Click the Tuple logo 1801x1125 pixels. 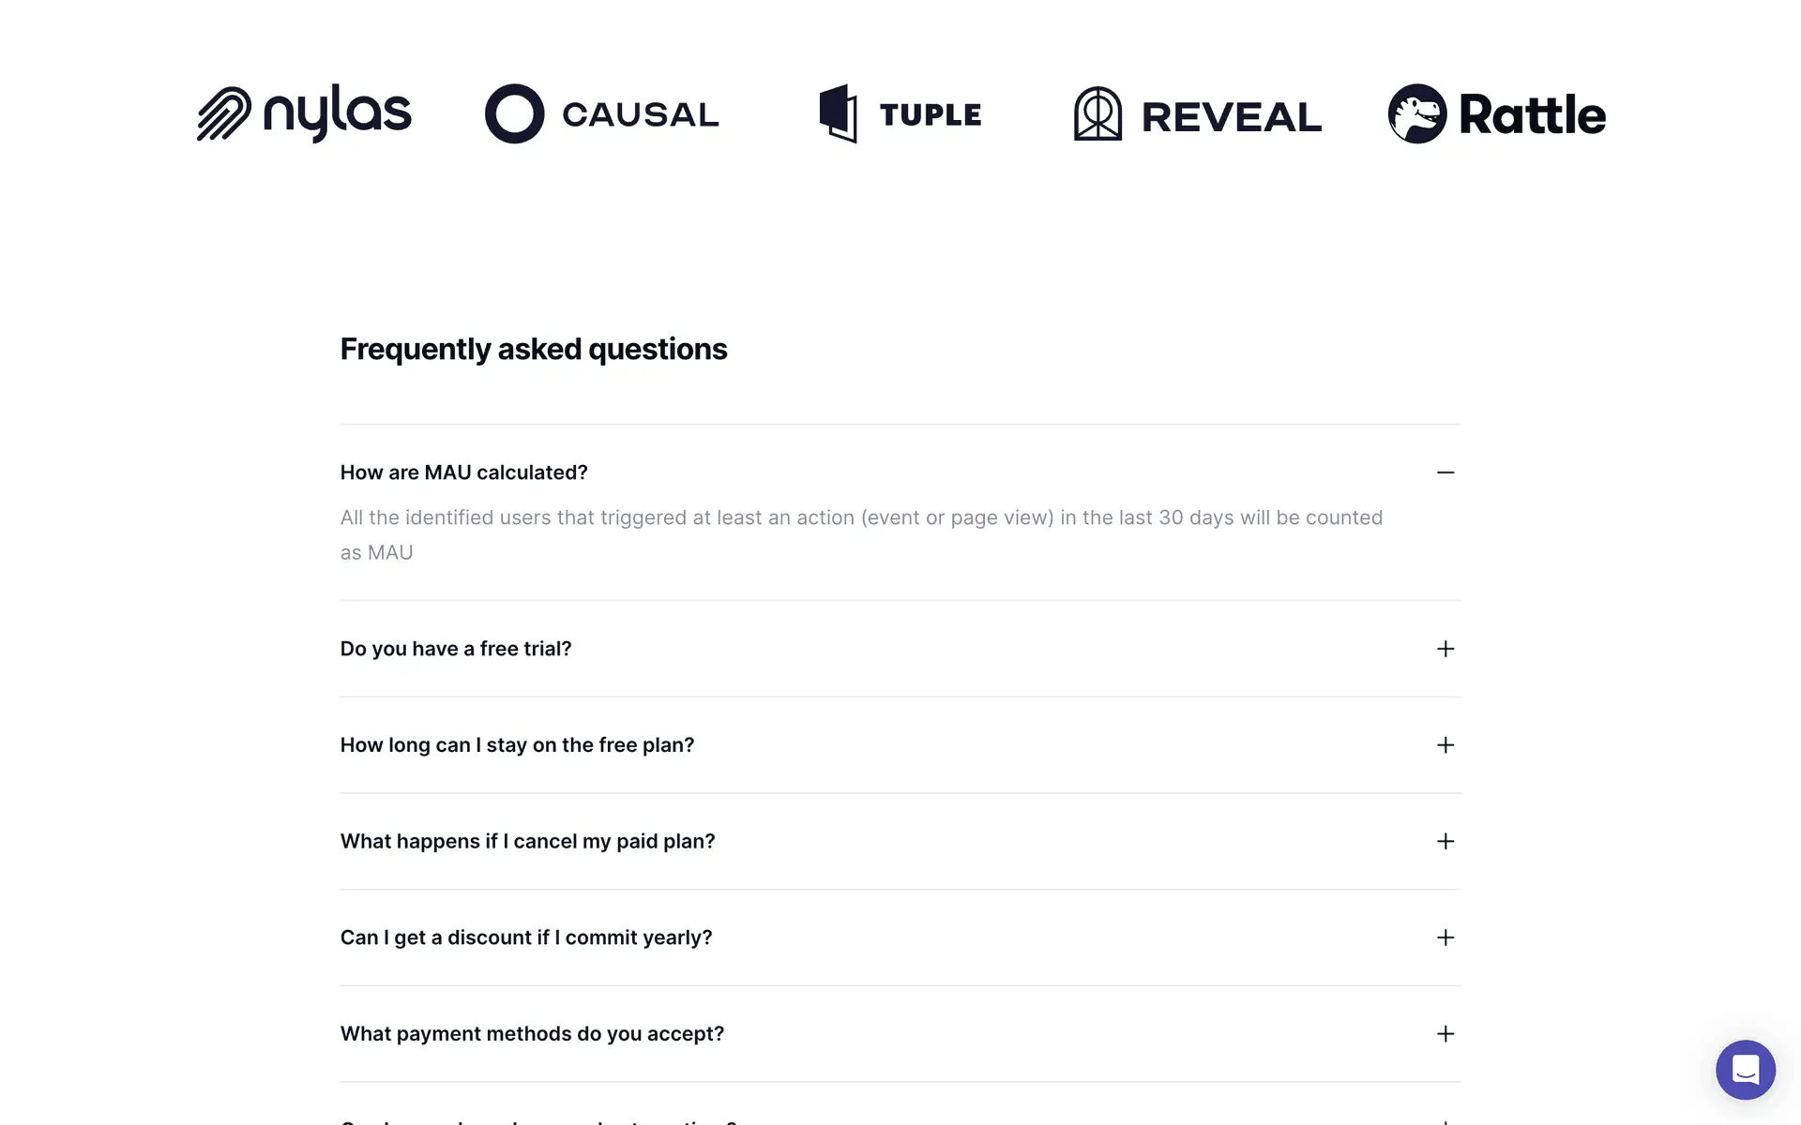coord(900,113)
